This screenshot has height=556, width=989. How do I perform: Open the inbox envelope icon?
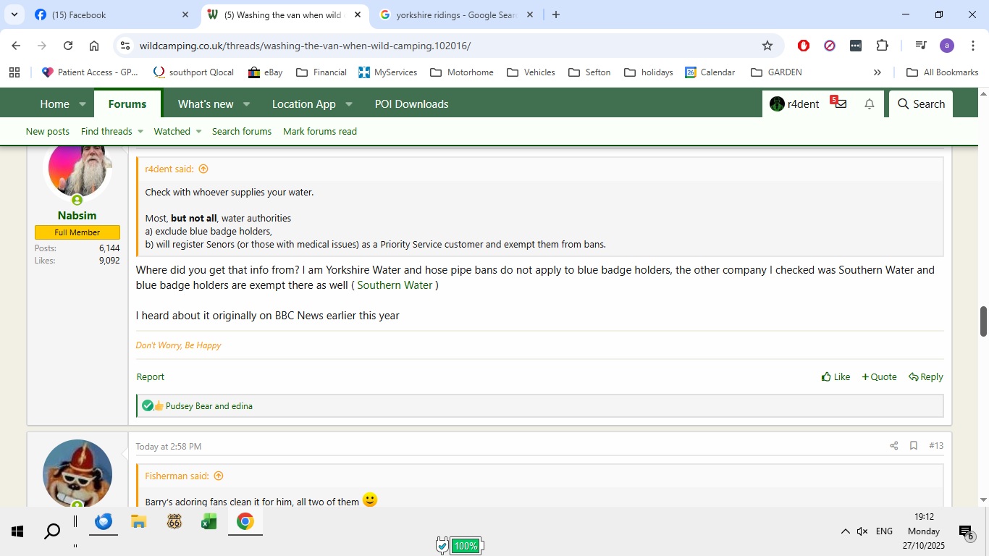[840, 104]
